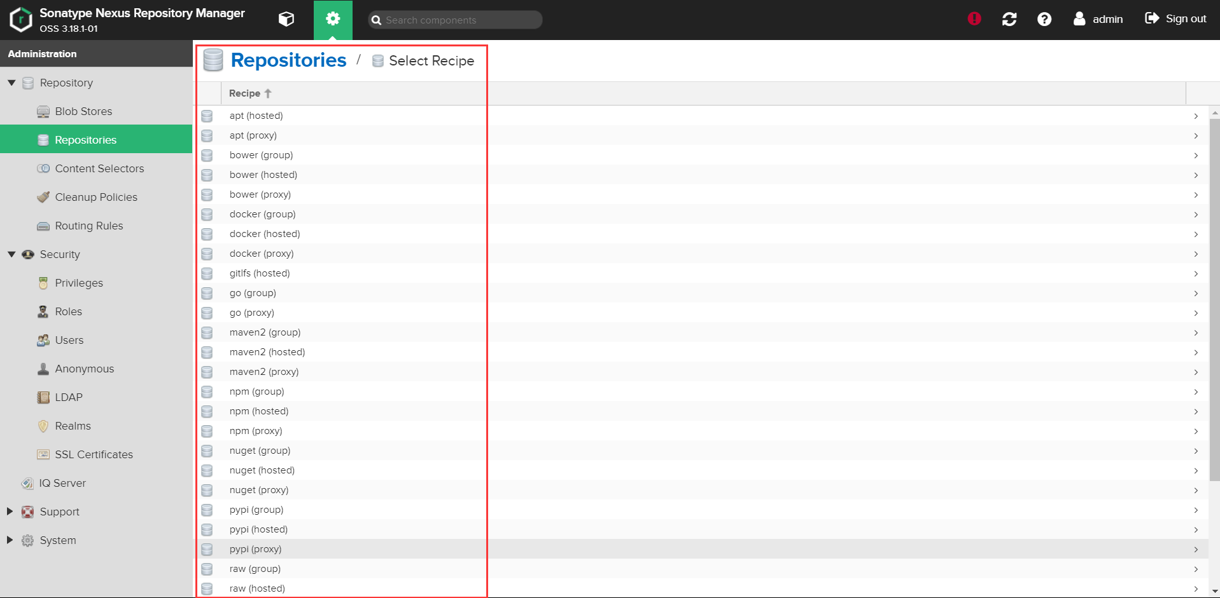Click the Content Selectors icon
1220x598 pixels.
coord(43,168)
